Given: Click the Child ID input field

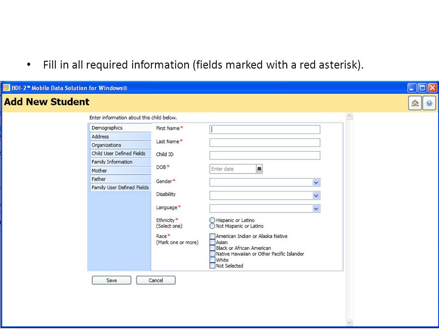Looking at the screenshot, I should (265, 155).
